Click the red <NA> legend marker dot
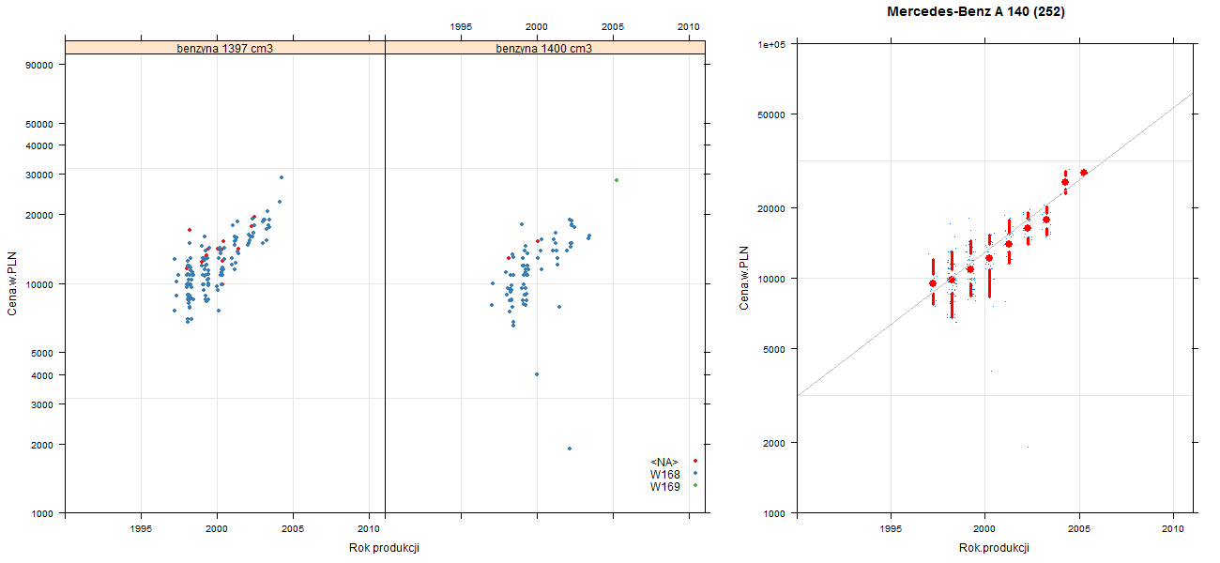The image size is (1220, 563). 694,461
